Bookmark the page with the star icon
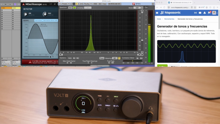Viewport: 220px width, 124px height. [x=195, y=7]
